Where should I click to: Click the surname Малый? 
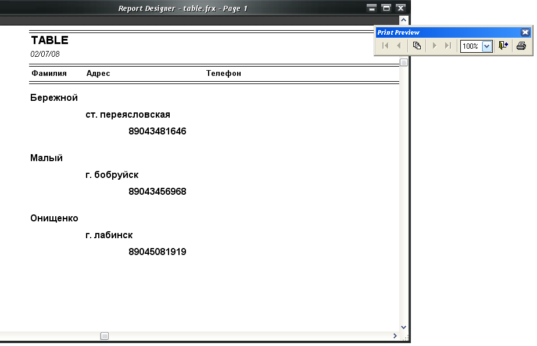(46, 158)
